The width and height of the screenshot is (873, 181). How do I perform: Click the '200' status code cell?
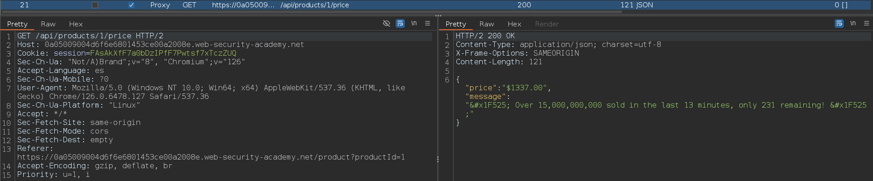[x=524, y=5]
